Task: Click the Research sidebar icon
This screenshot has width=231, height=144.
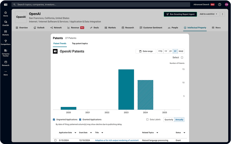Action: (6, 63)
